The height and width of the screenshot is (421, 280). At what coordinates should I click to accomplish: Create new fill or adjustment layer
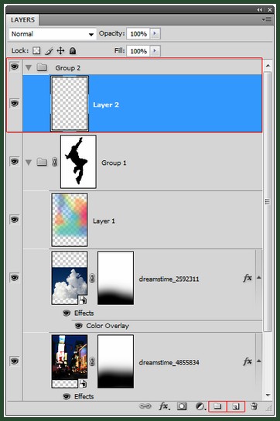[x=200, y=406]
